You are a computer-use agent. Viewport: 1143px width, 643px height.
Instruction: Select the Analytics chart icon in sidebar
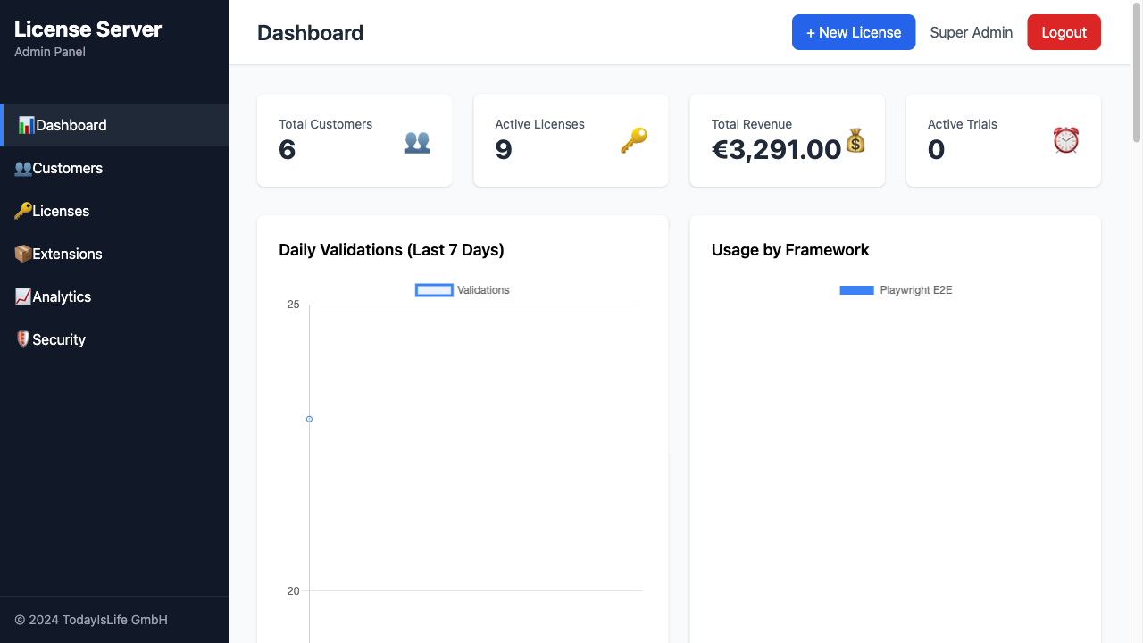tap(24, 296)
